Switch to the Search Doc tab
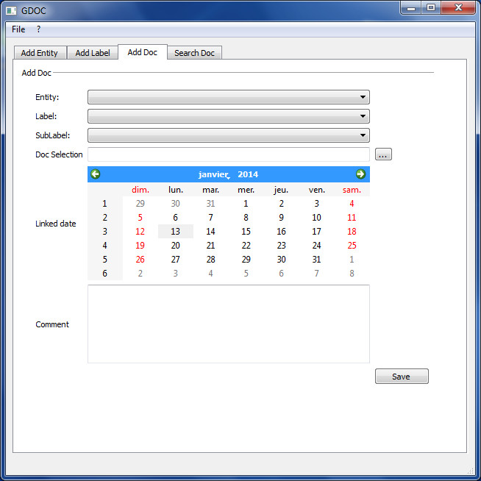This screenshot has height=481, width=481. point(194,53)
